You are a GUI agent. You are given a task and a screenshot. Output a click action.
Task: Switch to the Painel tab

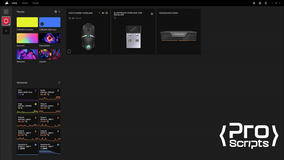click(x=25, y=3)
